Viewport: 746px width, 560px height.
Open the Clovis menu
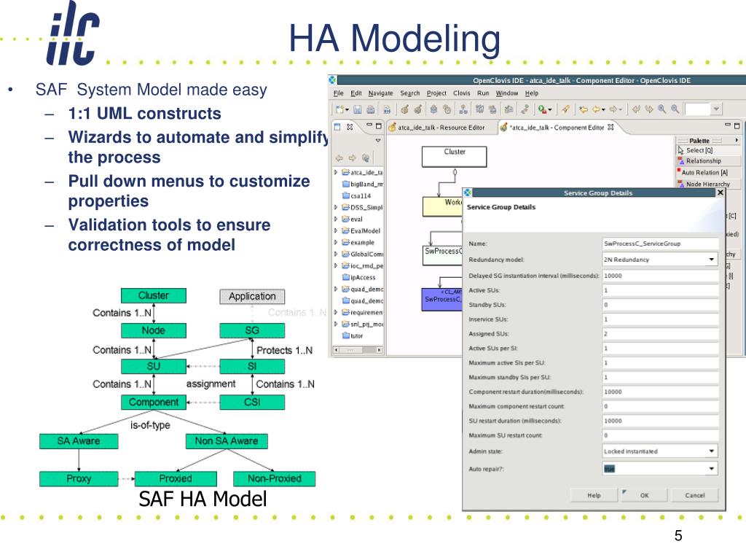(x=461, y=93)
